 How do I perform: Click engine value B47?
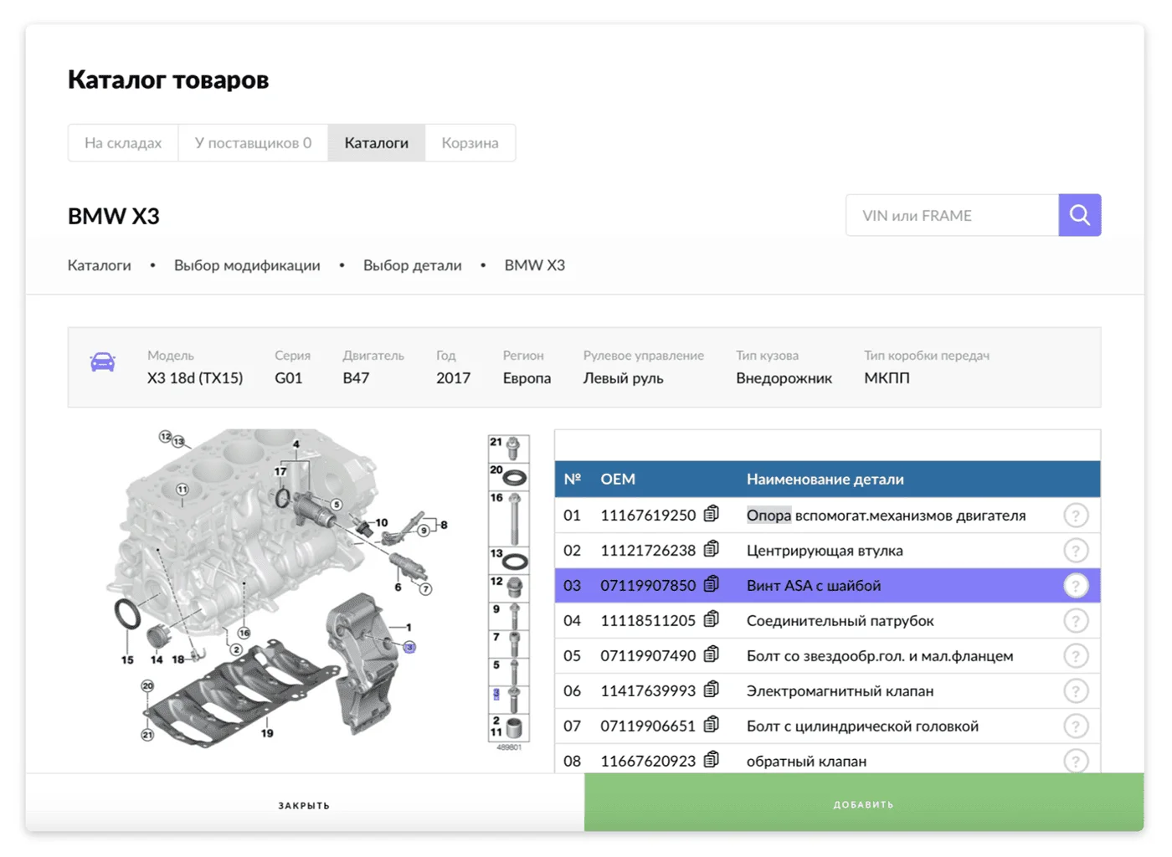click(356, 378)
